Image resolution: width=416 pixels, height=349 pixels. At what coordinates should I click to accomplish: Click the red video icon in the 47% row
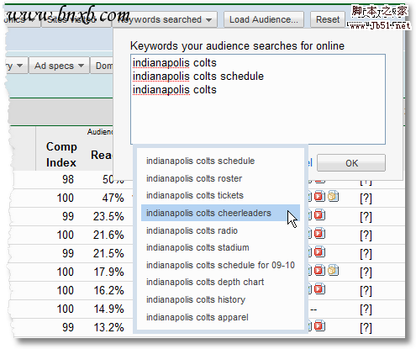click(319, 196)
